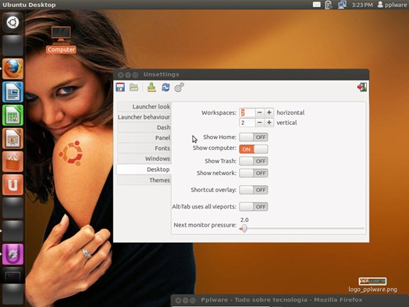Open Ubuntu Software Center bag icon
This screenshot has width=409, height=307.
tap(12, 162)
